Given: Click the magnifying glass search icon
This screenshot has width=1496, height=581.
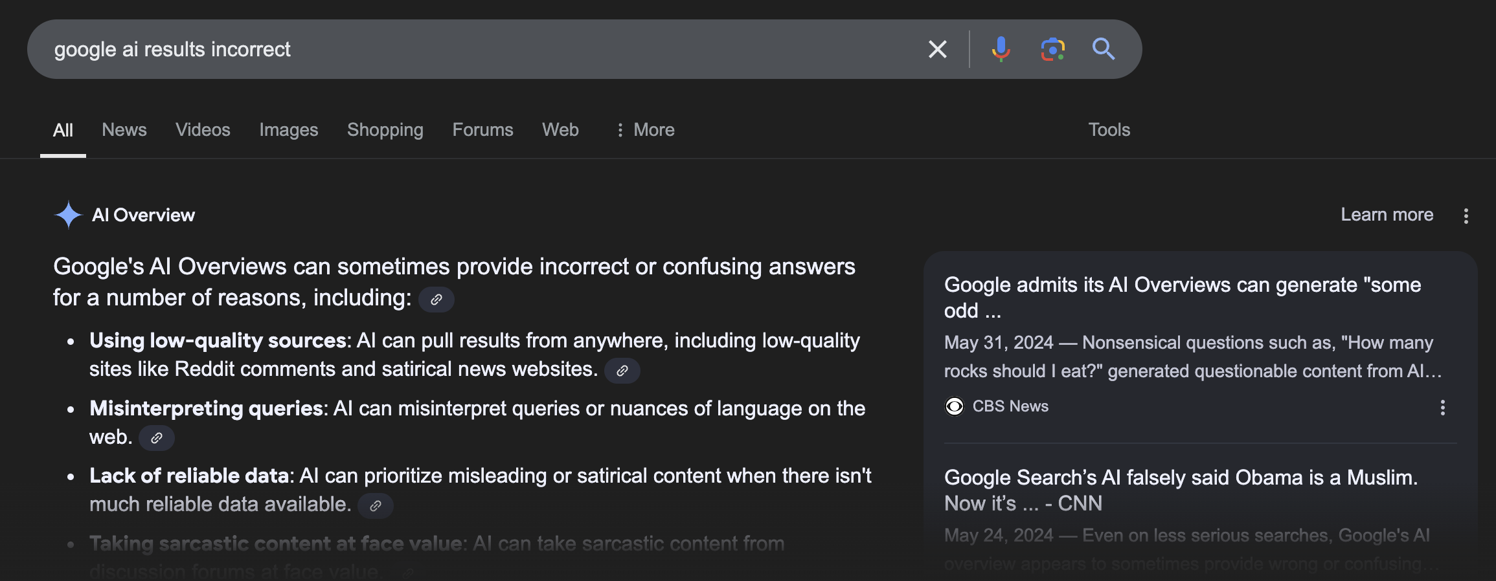Looking at the screenshot, I should pos(1103,49).
